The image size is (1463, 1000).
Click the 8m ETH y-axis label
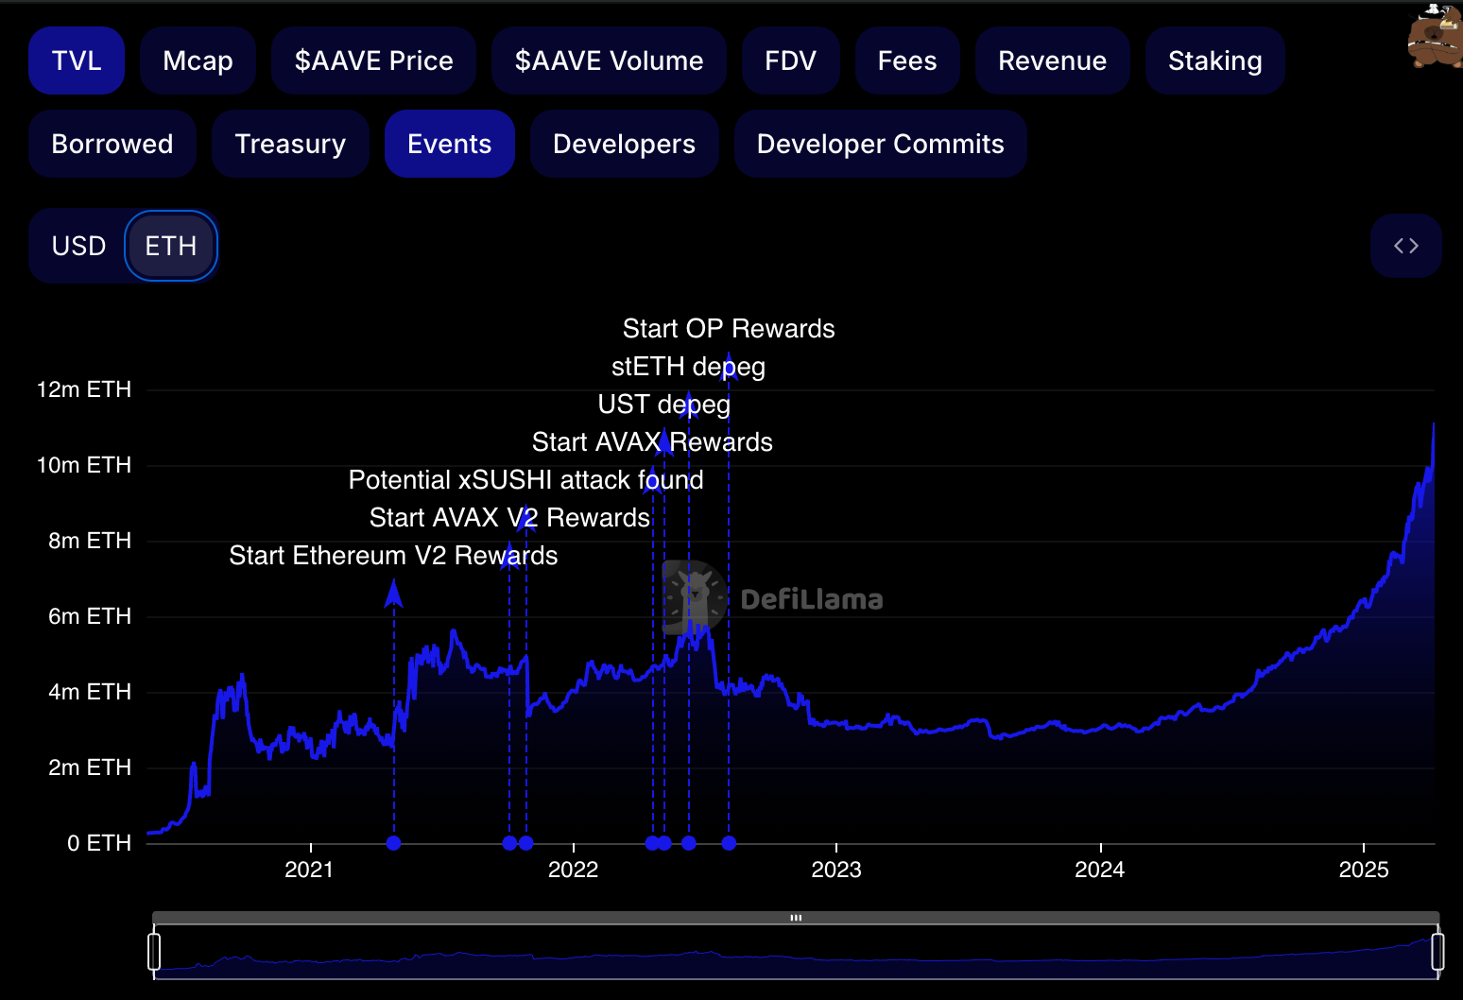90,541
